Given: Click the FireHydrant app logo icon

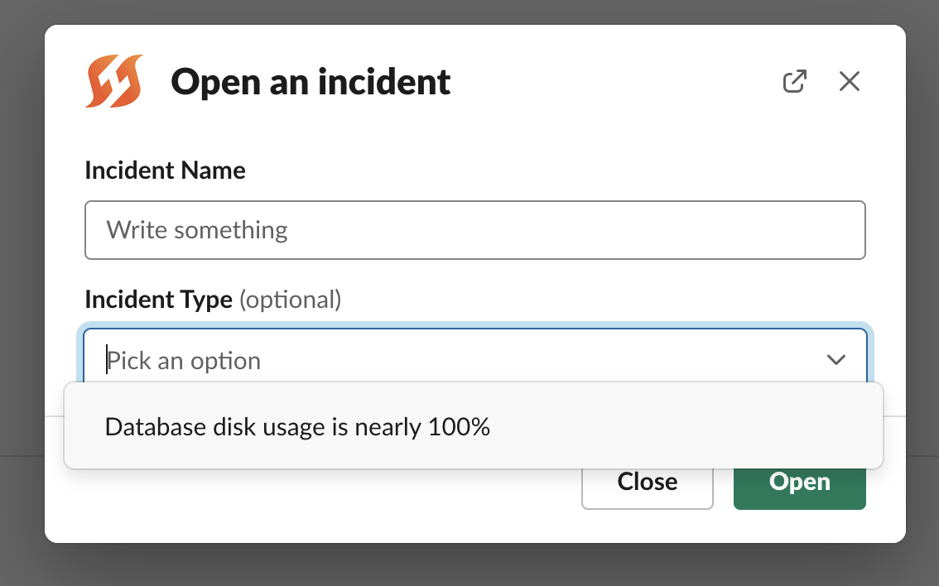Looking at the screenshot, I should [x=114, y=81].
